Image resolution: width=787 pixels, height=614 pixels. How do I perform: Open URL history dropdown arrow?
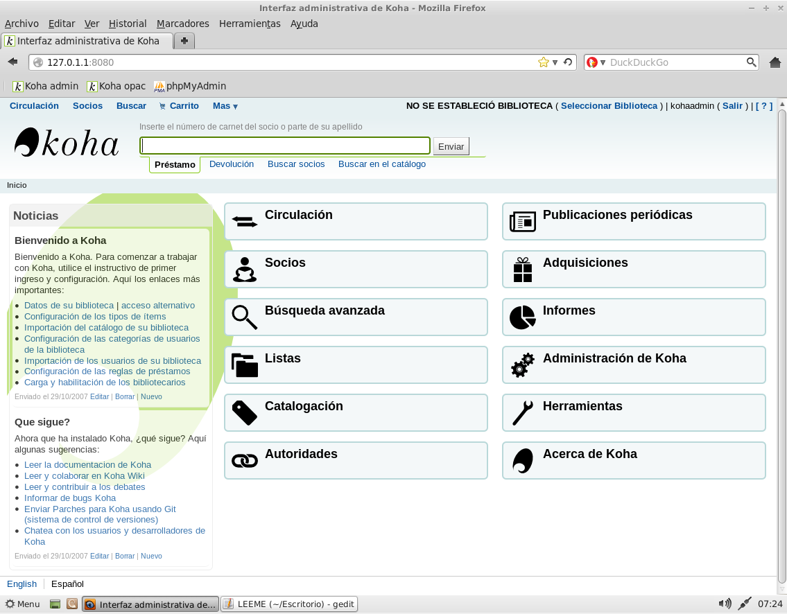point(555,62)
